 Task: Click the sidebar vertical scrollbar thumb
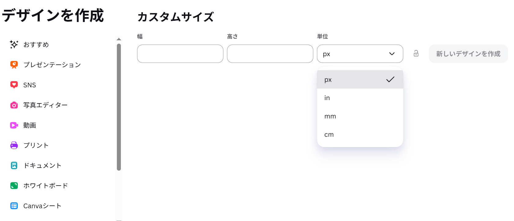pyautogui.click(x=119, y=107)
